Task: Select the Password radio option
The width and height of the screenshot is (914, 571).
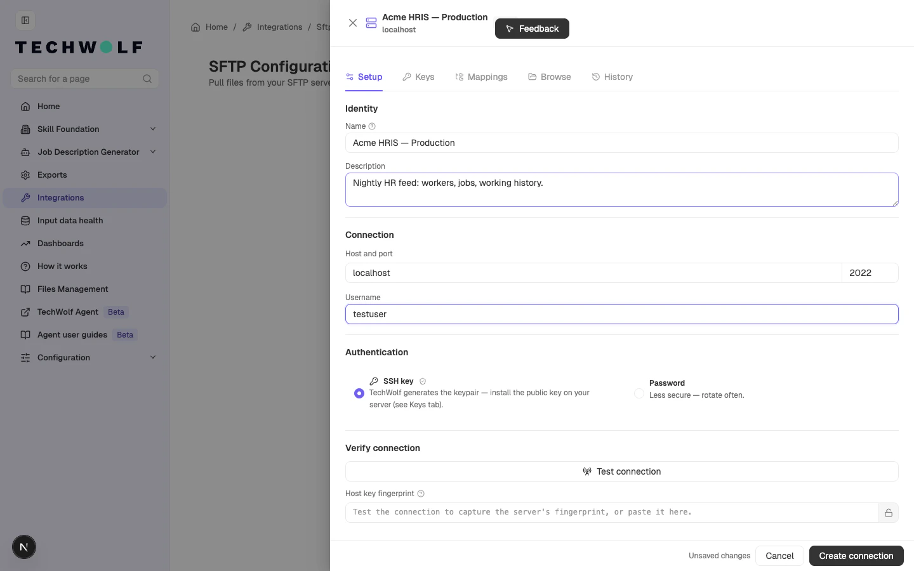Action: tap(639, 393)
